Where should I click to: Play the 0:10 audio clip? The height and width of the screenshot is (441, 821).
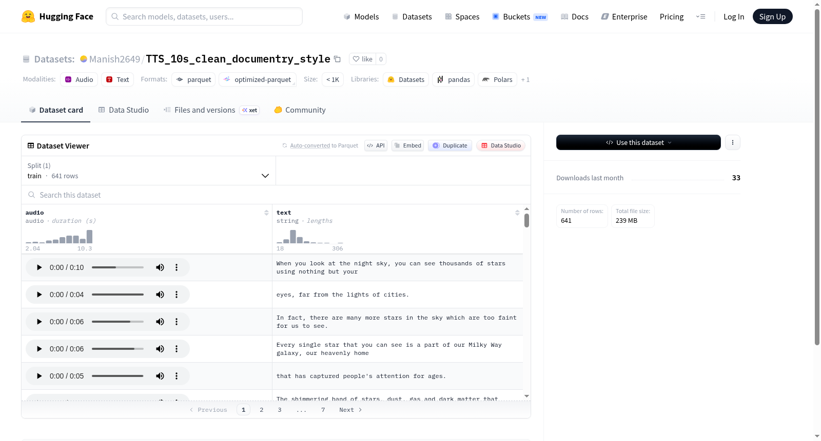39,267
